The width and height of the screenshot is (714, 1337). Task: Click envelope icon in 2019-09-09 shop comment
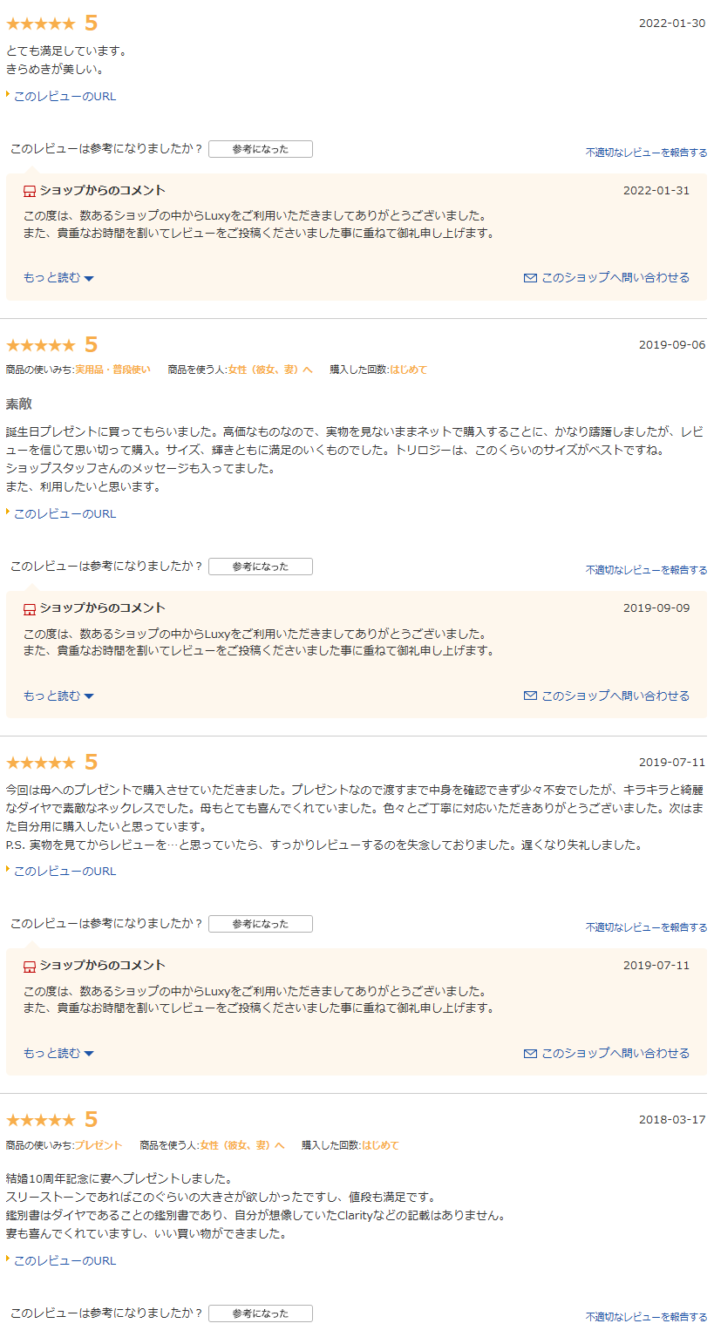tap(530, 696)
